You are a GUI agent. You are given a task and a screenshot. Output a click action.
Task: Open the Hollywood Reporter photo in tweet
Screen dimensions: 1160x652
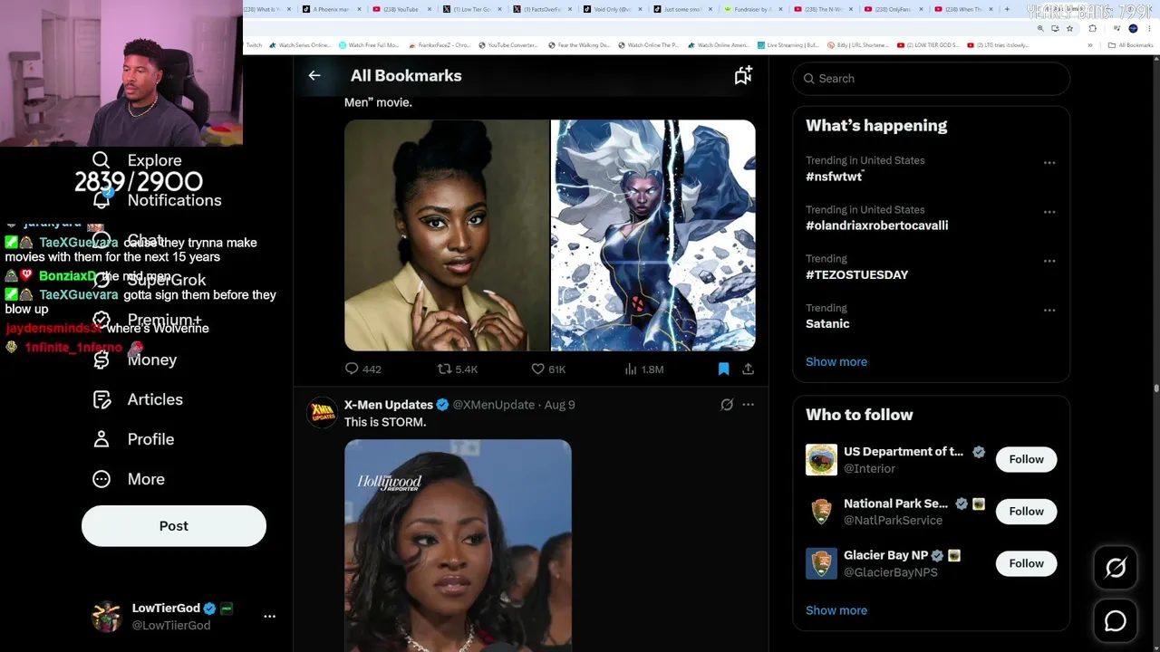coord(458,545)
